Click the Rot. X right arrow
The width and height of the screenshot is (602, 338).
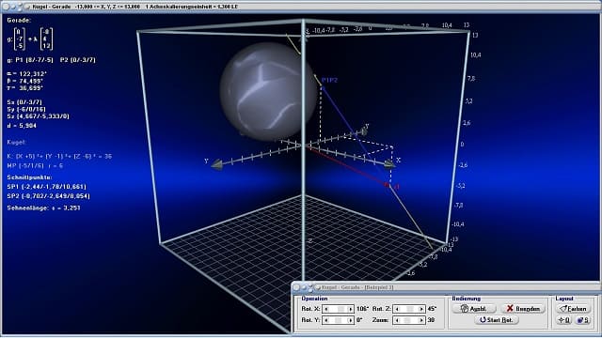click(x=350, y=309)
